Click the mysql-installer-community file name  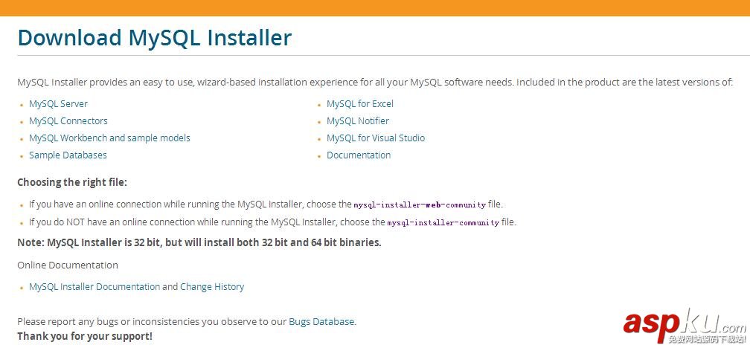(443, 222)
